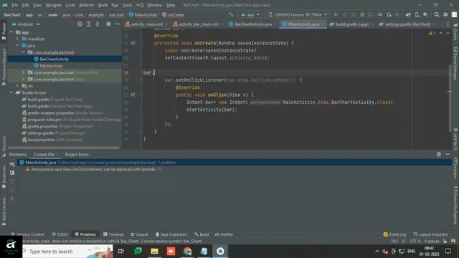
Task: Open the LENOVO device selector dropdown
Action: click(298, 14)
